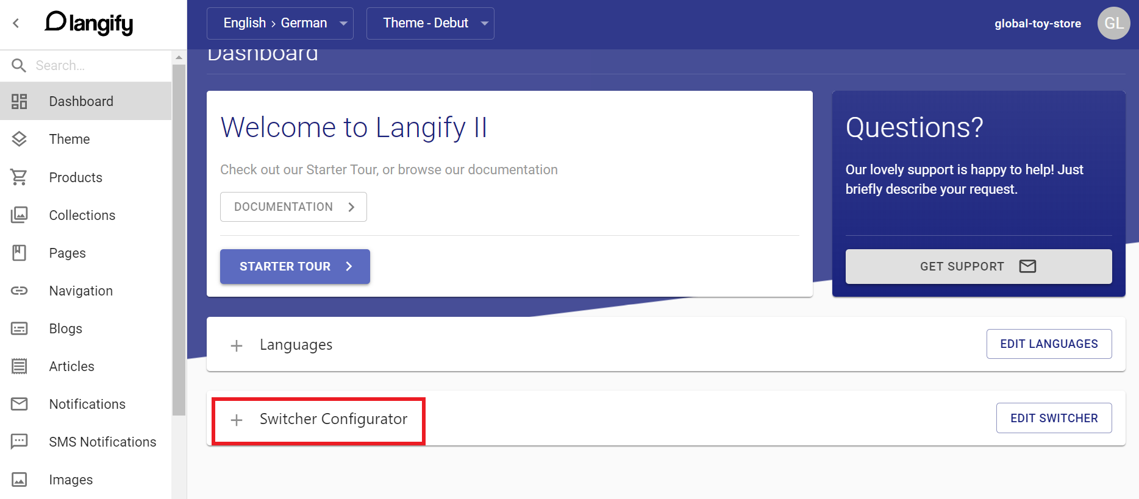Go to Articles in the sidebar
1139x499 pixels.
[x=85, y=366]
